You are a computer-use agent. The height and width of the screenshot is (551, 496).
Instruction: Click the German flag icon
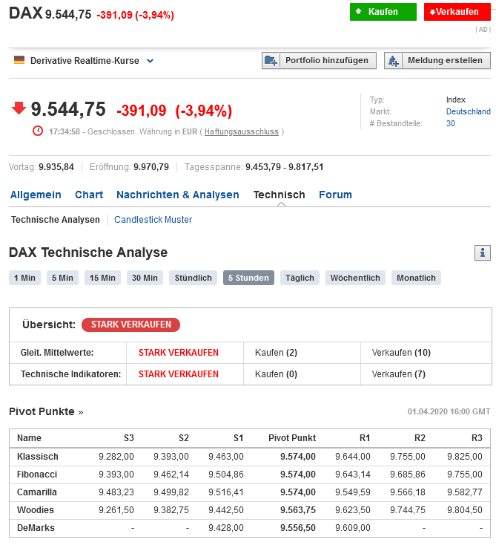click(19, 60)
